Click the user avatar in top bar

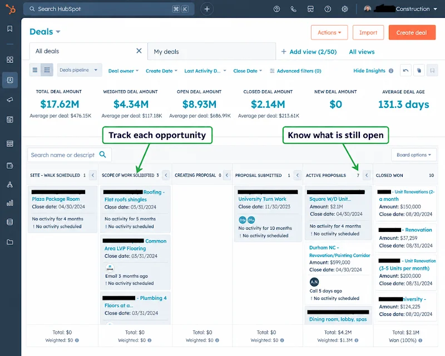pos(367,9)
